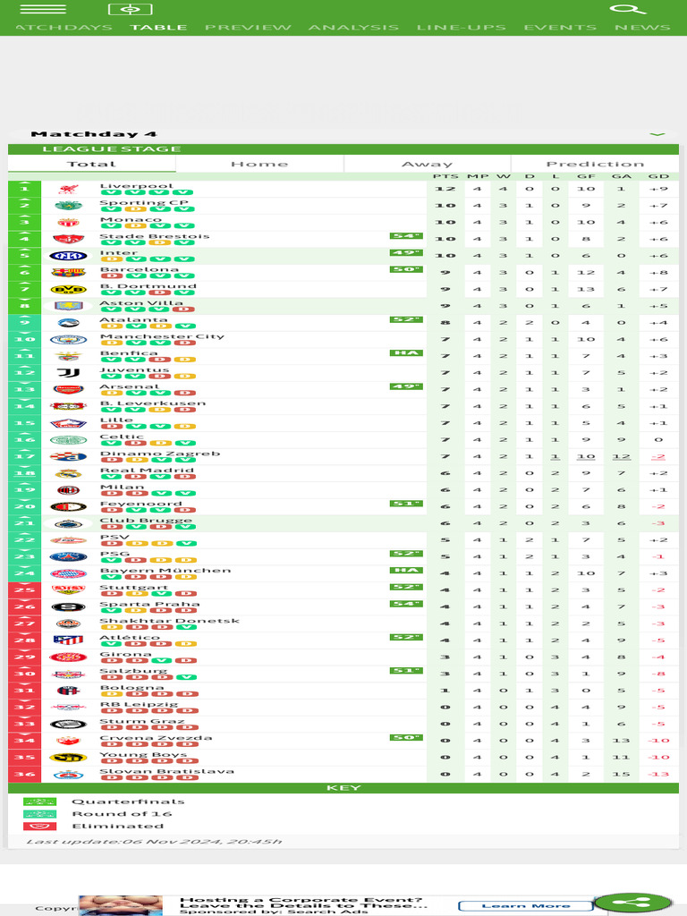
Task: Click the Juventus club crest
Action: pyautogui.click(x=68, y=373)
